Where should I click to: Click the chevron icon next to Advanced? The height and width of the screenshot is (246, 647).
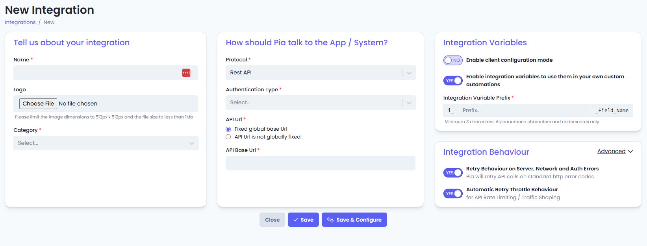click(630, 152)
